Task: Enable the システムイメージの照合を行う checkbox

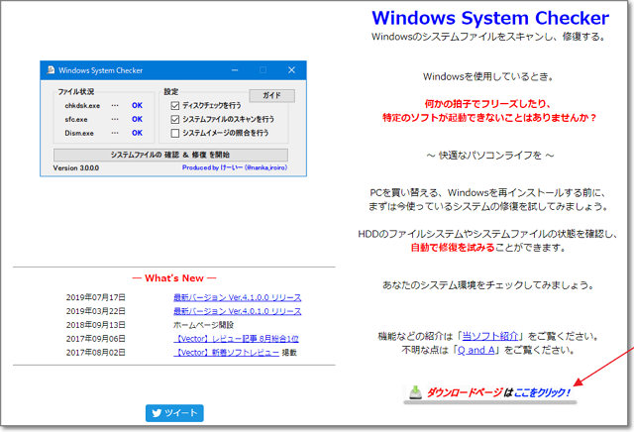Action: pos(175,133)
